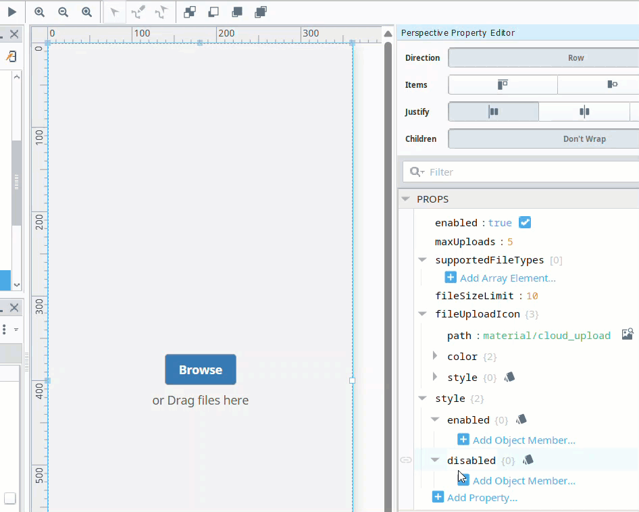Click the left panel scroll down arrow
This screenshot has height=512, width=639.
pos(17,285)
